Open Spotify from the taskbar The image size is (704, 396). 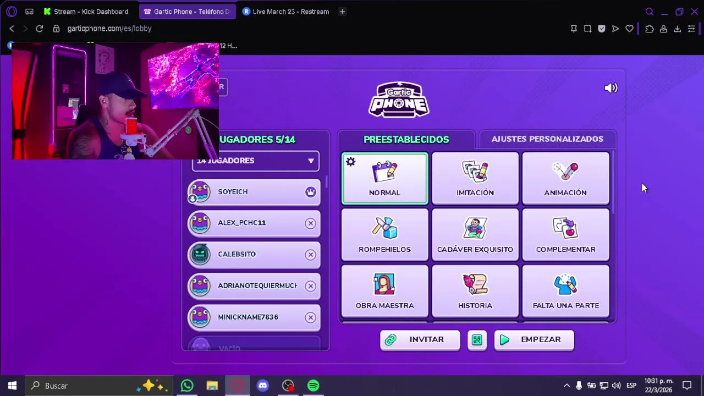pos(313,386)
